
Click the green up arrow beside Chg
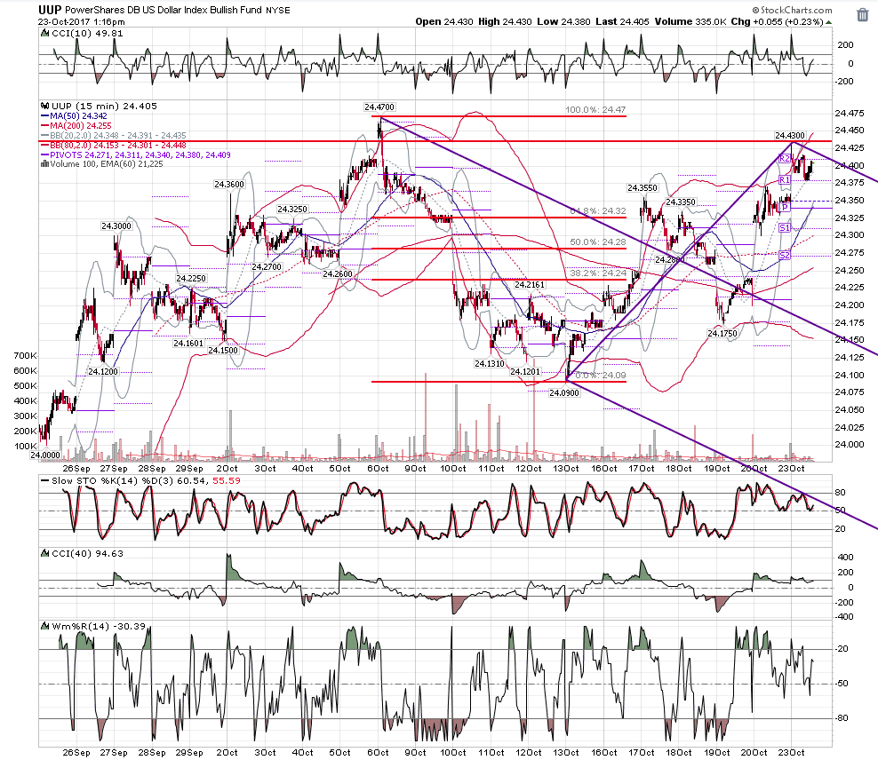829,22
